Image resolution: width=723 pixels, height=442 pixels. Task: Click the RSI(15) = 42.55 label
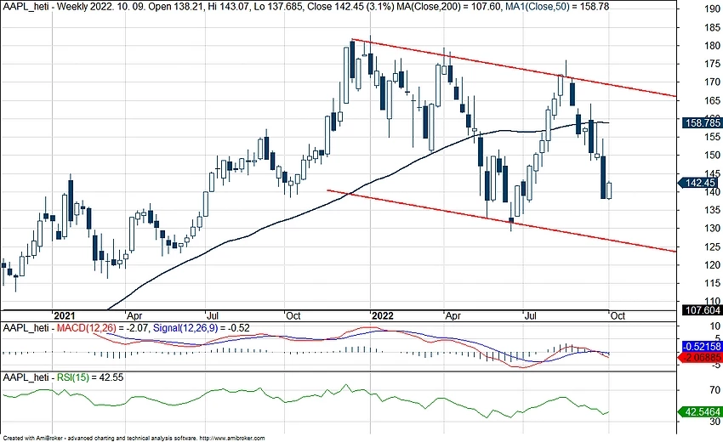[90, 377]
